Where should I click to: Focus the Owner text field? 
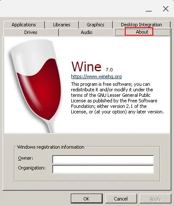click(x=103, y=159)
